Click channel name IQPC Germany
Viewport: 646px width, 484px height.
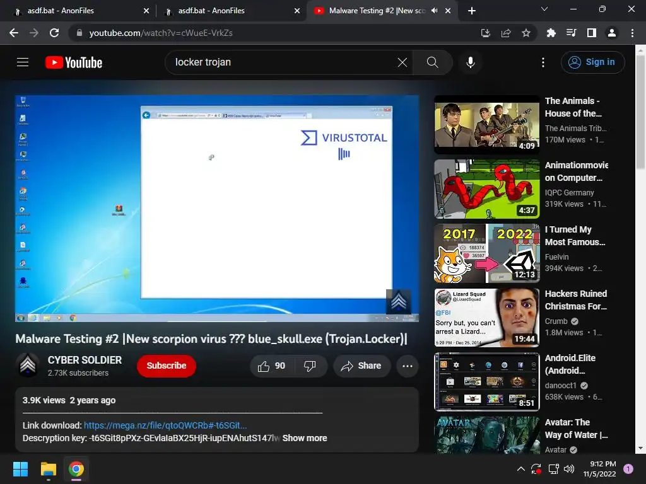click(x=570, y=193)
